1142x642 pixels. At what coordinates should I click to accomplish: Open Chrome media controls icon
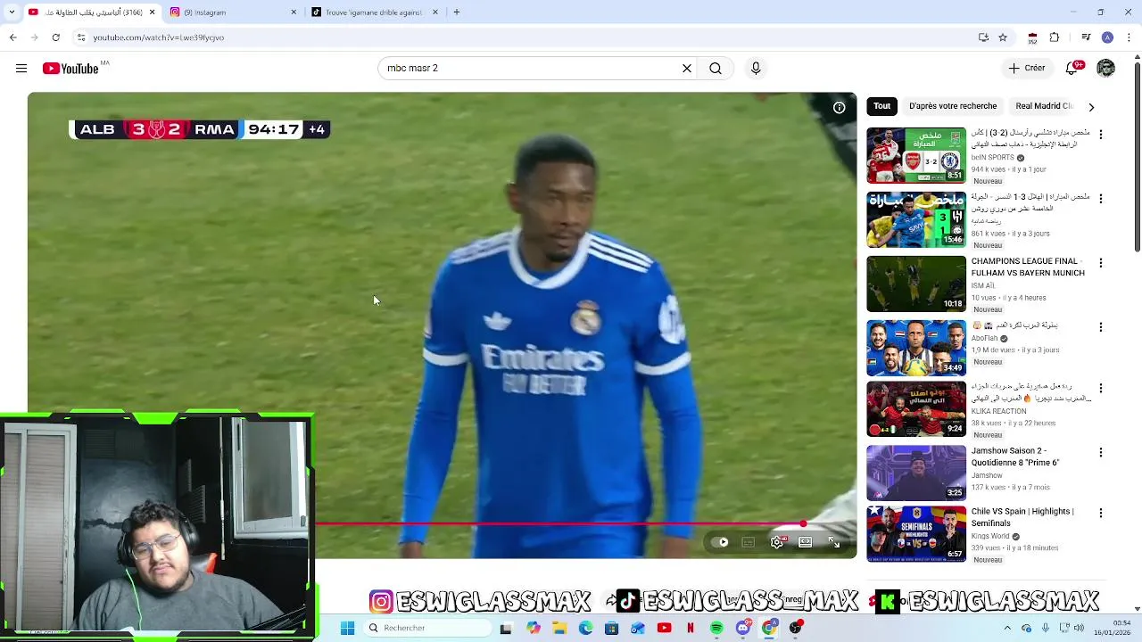click(1086, 37)
